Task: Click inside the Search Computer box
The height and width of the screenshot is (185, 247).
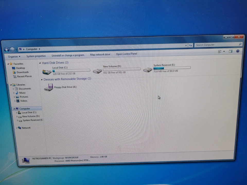Action: [216, 45]
